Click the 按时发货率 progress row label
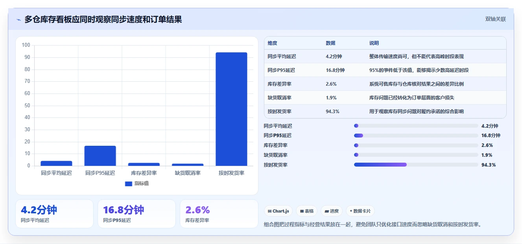 point(275,165)
